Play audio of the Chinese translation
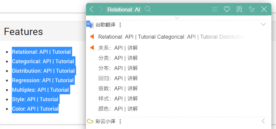276x129 pixels. (92, 47)
